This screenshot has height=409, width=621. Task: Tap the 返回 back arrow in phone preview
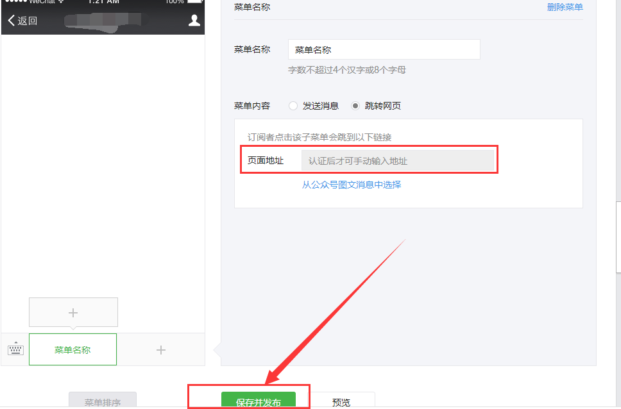pyautogui.click(x=22, y=21)
